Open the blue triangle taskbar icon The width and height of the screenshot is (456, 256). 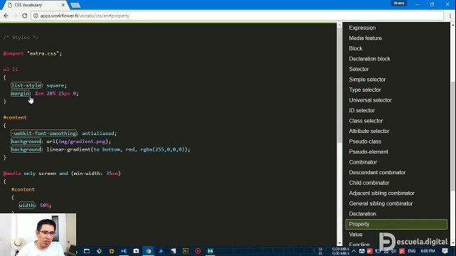pos(161,251)
